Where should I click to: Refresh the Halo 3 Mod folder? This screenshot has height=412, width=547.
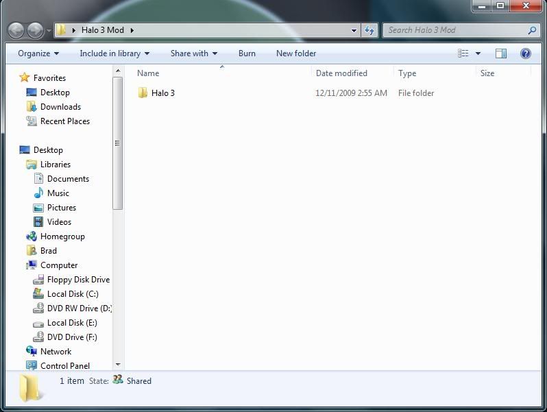369,30
